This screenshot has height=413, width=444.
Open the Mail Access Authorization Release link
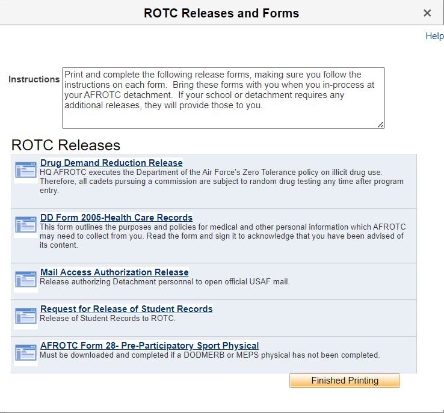coord(114,272)
